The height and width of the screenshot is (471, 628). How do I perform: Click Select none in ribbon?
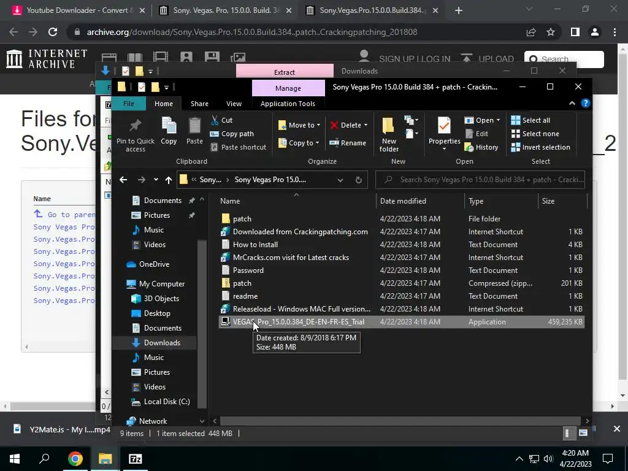[x=535, y=134]
